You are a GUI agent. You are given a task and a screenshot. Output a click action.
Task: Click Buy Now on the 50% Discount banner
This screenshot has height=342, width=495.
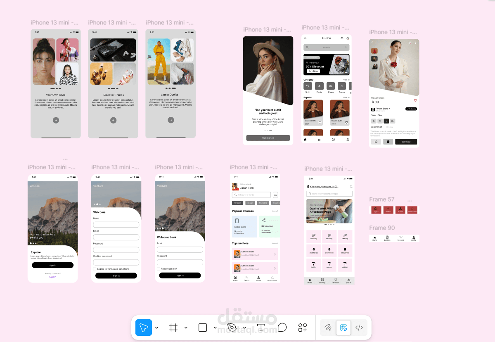pyautogui.click(x=313, y=71)
